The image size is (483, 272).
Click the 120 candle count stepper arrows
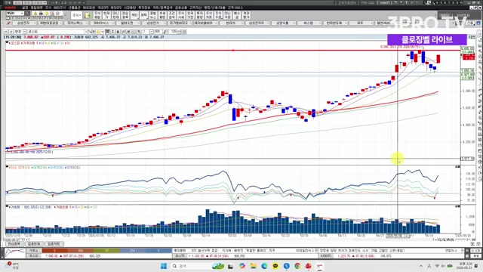coord(179,32)
